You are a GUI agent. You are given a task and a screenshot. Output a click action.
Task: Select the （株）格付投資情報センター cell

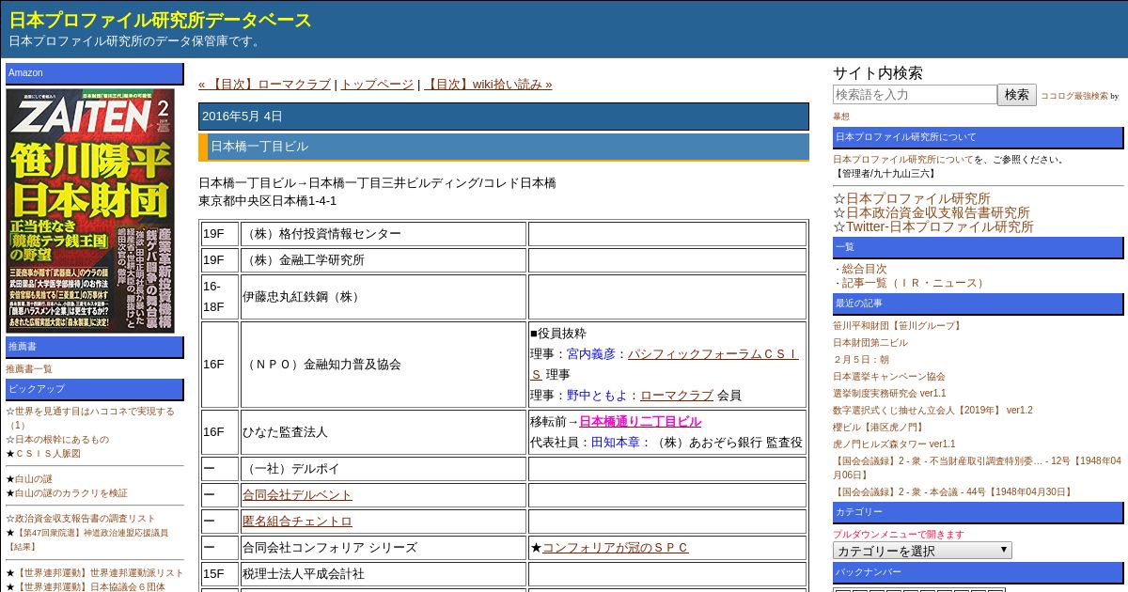384,234
